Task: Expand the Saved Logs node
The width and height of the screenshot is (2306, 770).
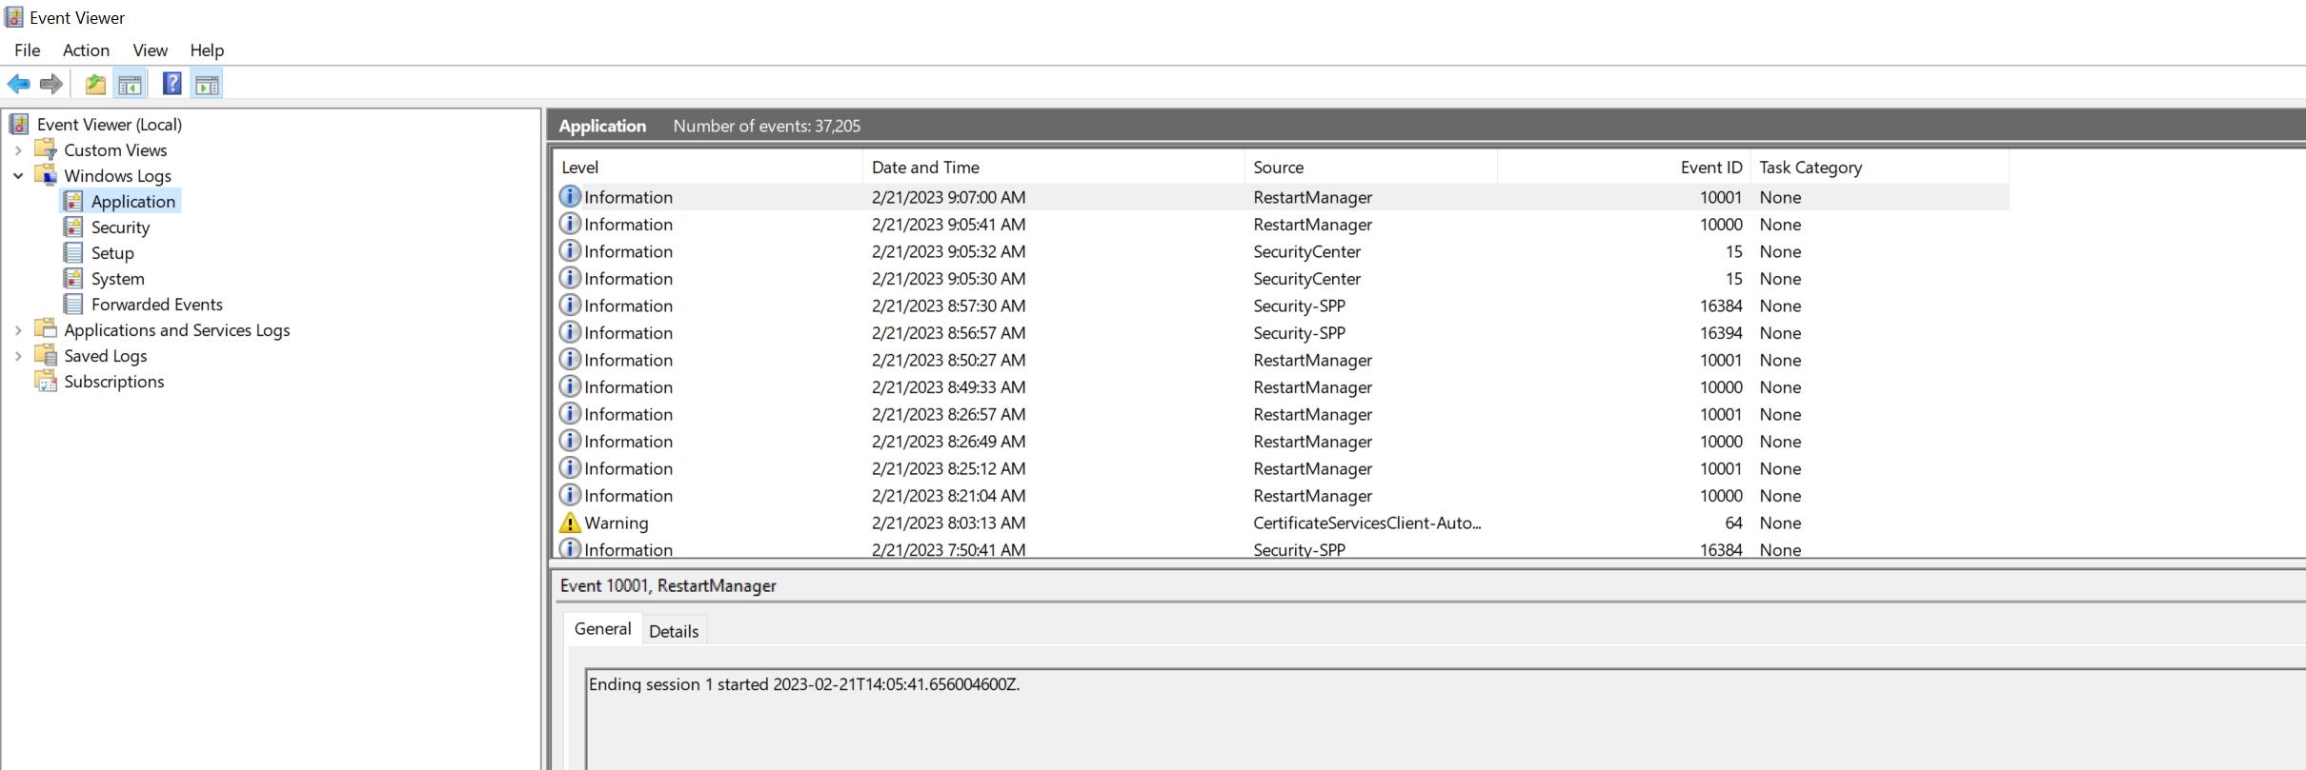Action: [18, 356]
